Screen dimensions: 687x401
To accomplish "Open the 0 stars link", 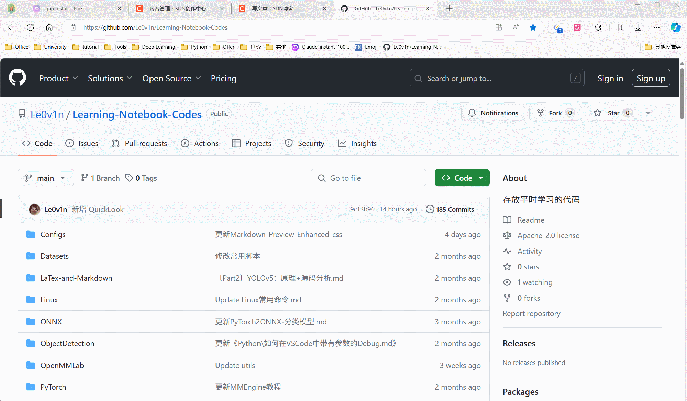I will click(x=521, y=267).
